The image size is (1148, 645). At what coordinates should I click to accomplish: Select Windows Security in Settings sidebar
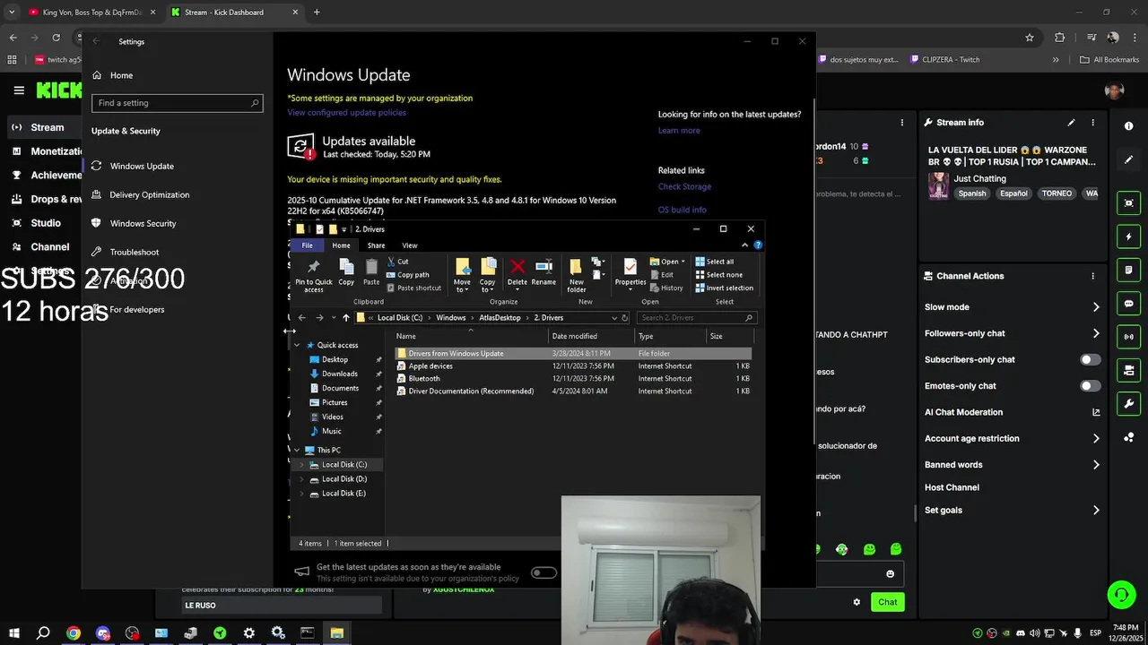click(x=143, y=223)
